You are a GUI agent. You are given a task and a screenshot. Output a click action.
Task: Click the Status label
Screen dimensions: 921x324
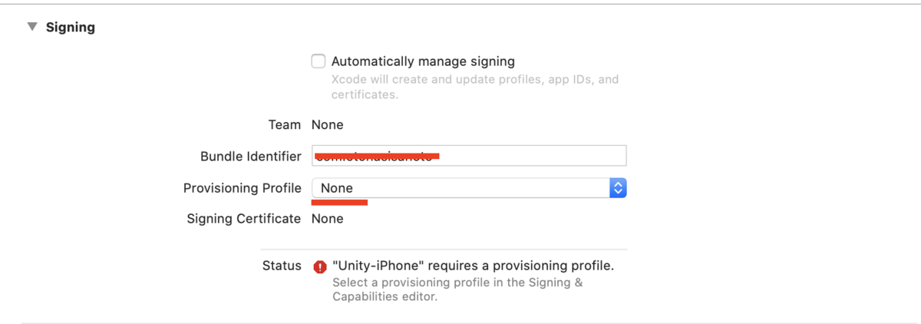point(282,266)
